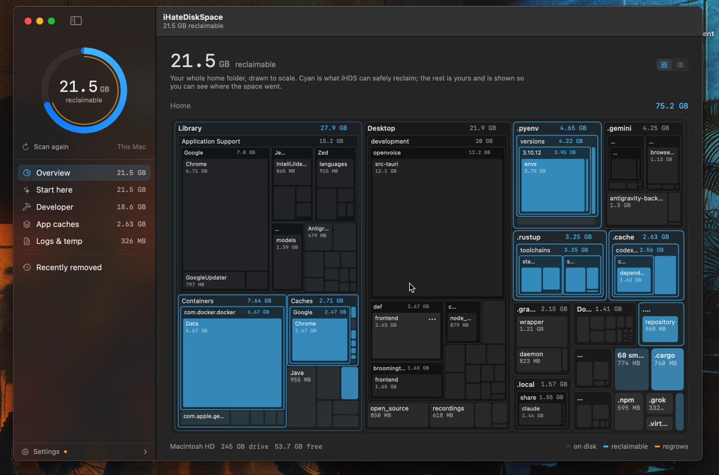
Task: Click the App caches layers icon
Action: pos(26,224)
